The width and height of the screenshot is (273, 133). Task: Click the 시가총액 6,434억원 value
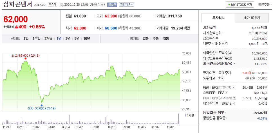click(259, 27)
